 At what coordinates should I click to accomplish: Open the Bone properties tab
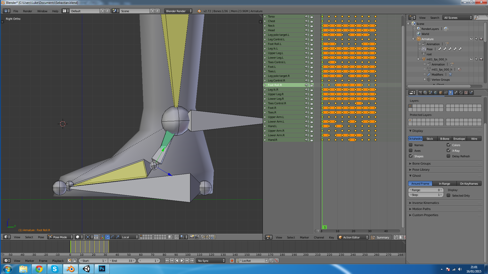click(456, 93)
